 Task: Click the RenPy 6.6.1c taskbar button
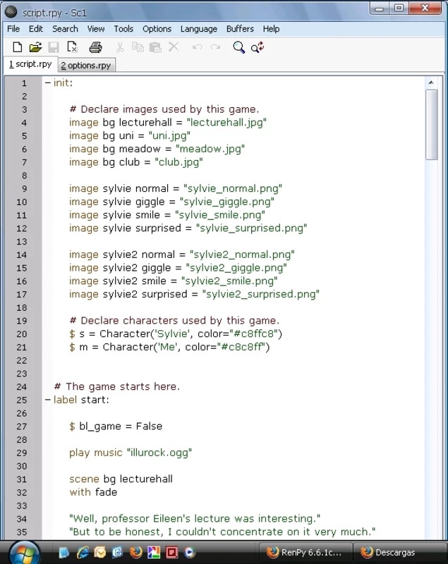(x=305, y=552)
